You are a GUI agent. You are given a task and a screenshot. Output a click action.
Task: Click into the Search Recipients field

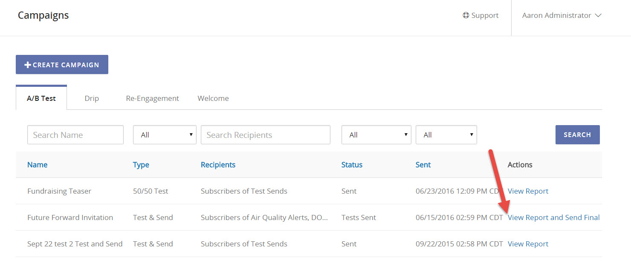point(265,135)
